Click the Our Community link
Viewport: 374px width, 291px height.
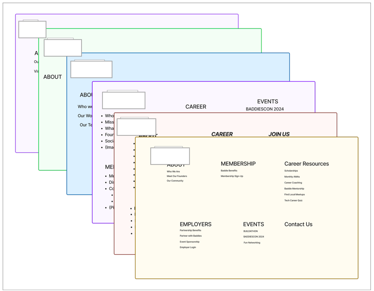click(x=175, y=181)
